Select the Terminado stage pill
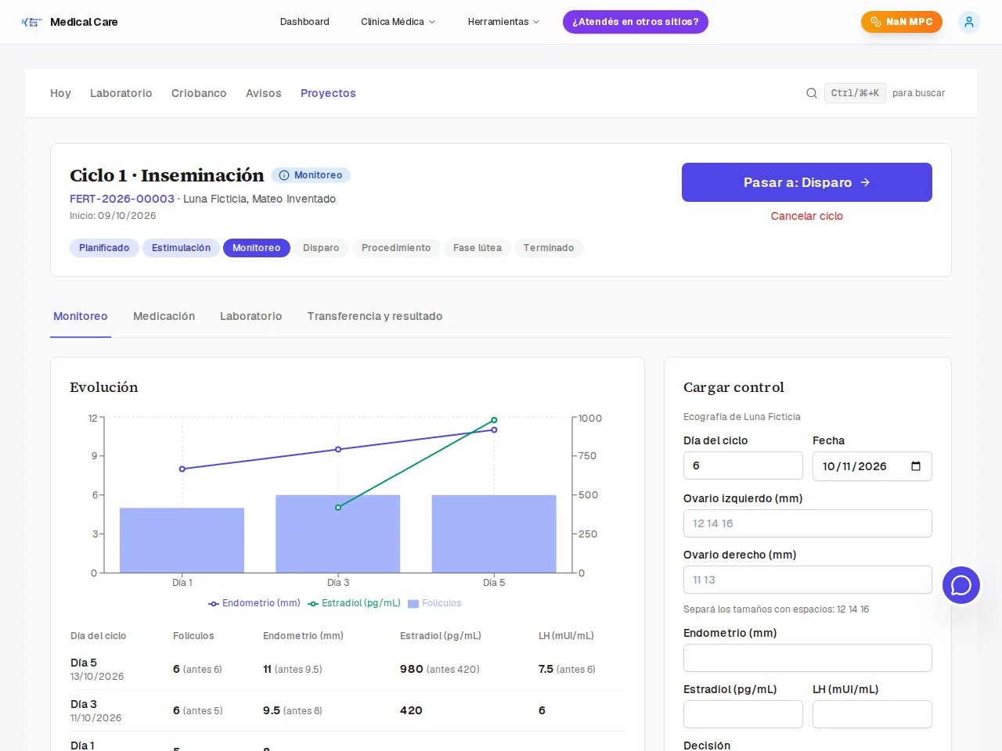Viewport: 1002px width, 751px height. pyautogui.click(x=549, y=248)
